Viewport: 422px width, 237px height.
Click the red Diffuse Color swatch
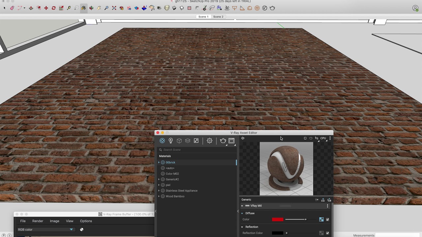pos(278,220)
